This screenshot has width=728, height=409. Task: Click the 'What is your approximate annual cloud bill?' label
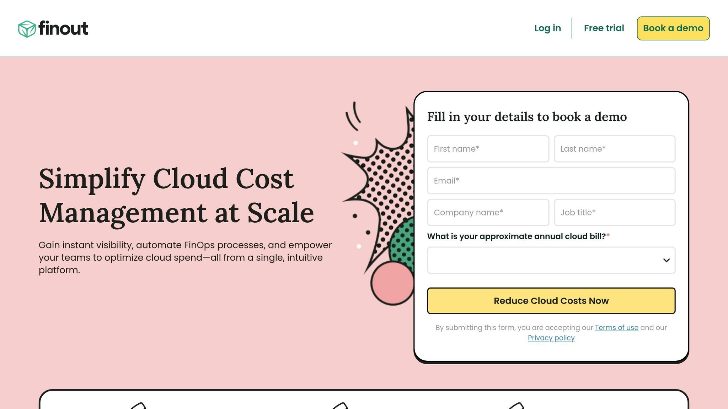click(x=518, y=236)
